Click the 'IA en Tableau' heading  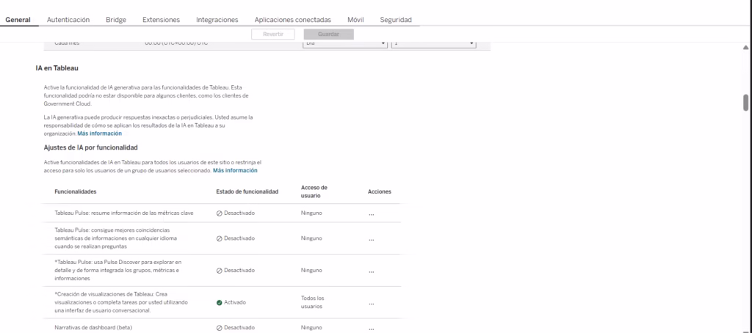[57, 68]
